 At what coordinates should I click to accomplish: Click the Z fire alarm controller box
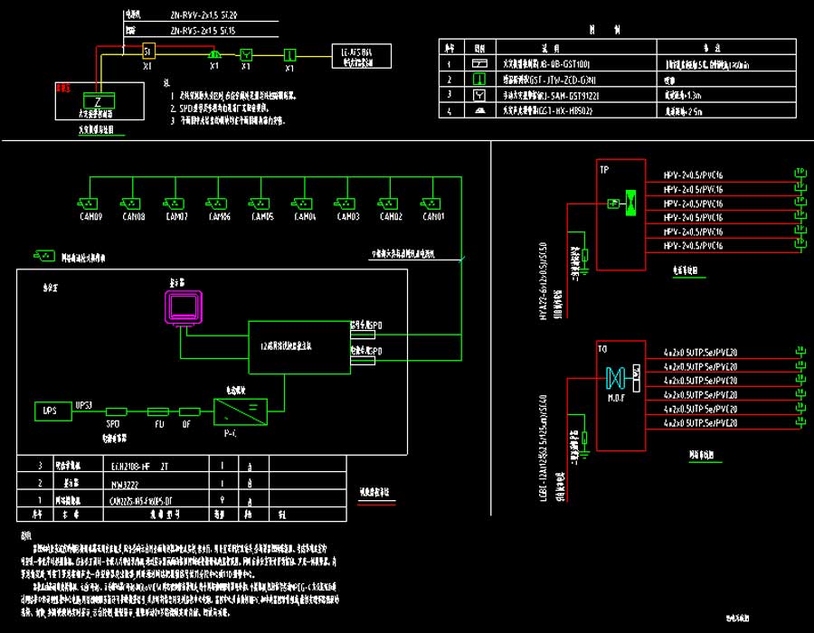pos(93,100)
